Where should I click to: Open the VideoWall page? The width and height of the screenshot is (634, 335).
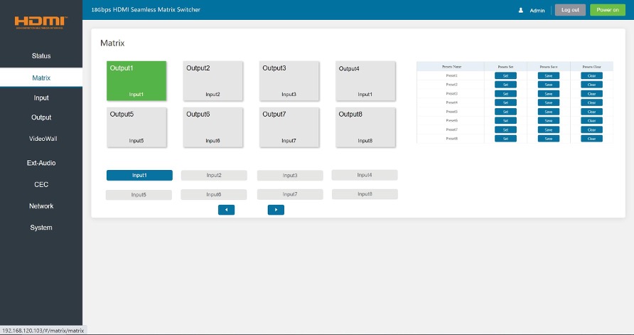(43, 139)
